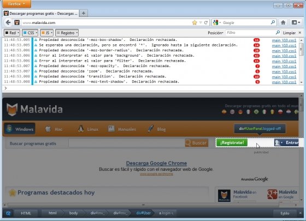Click the German flag language icon
306x221 pixels.
240,112
